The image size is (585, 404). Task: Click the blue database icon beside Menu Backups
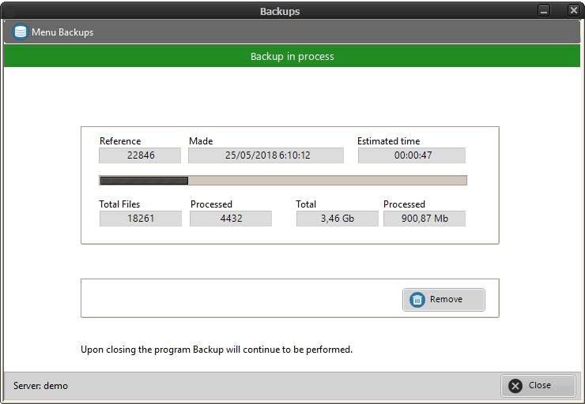[x=21, y=32]
